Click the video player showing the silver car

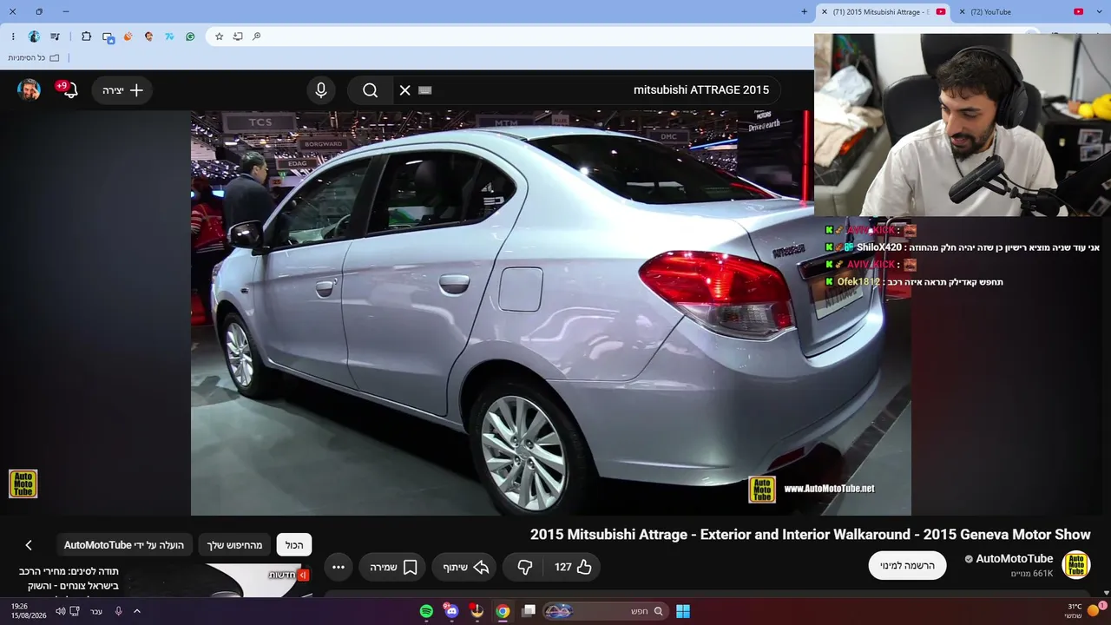(551, 312)
